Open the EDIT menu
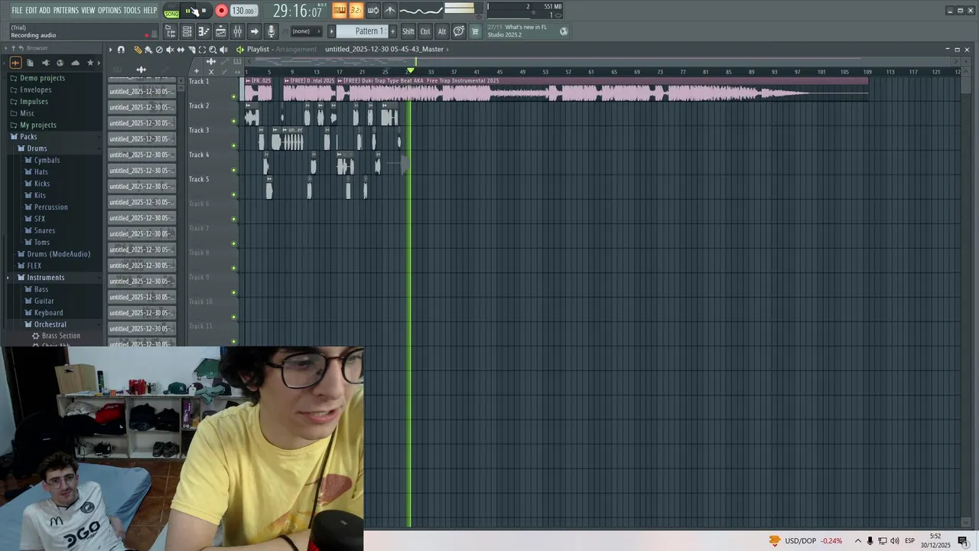Image resolution: width=979 pixels, height=551 pixels. click(x=31, y=10)
